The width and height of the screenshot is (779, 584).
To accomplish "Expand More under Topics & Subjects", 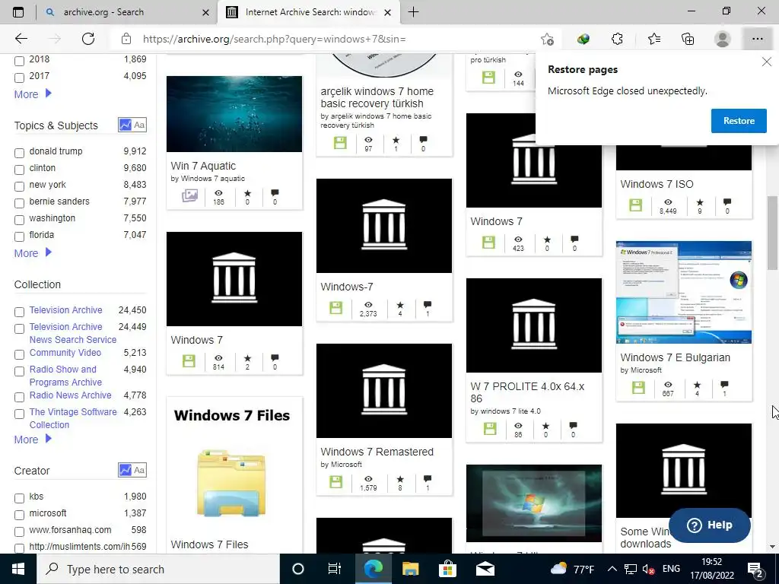I will point(33,252).
